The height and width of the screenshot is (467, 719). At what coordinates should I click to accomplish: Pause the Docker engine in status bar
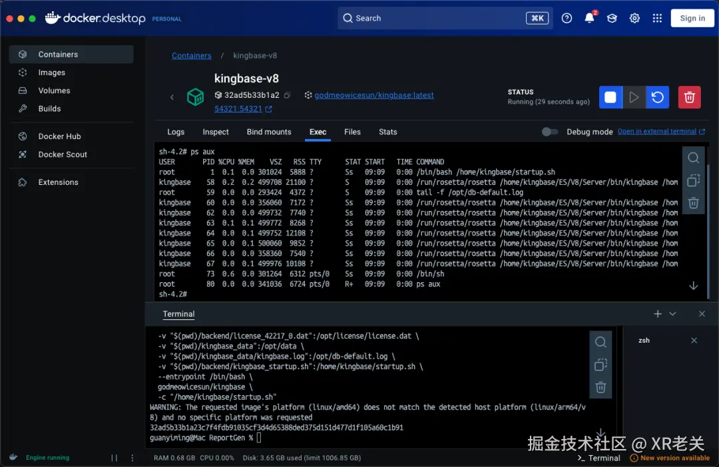[115, 458]
